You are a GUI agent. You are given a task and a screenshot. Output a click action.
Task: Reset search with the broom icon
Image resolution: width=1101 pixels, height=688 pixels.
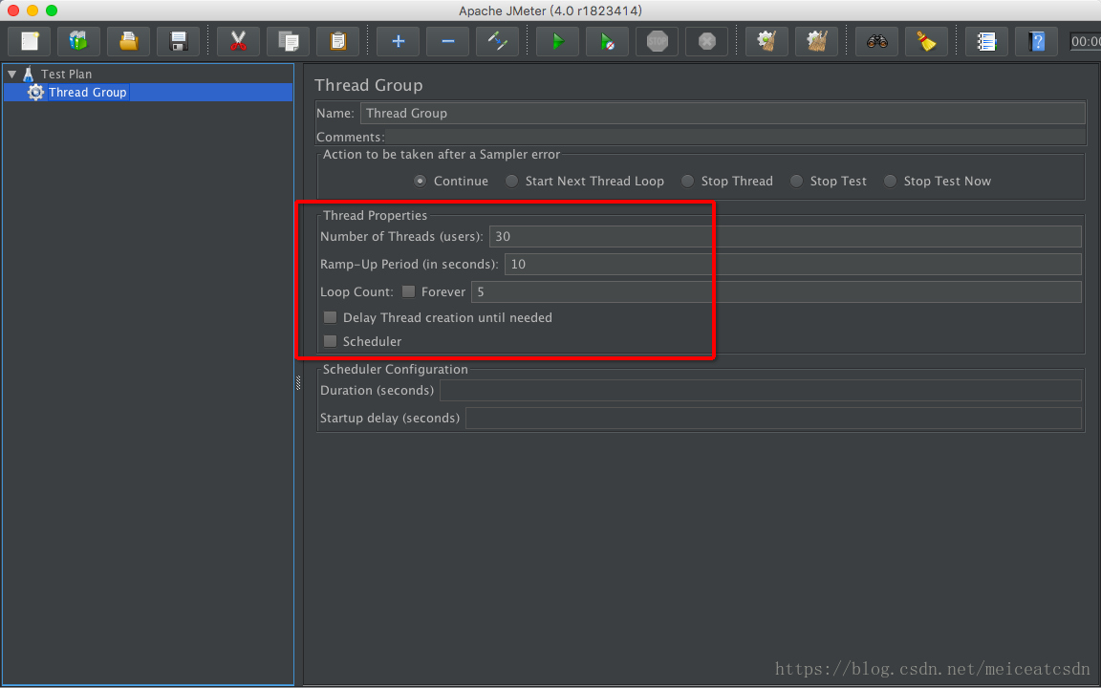coord(927,41)
